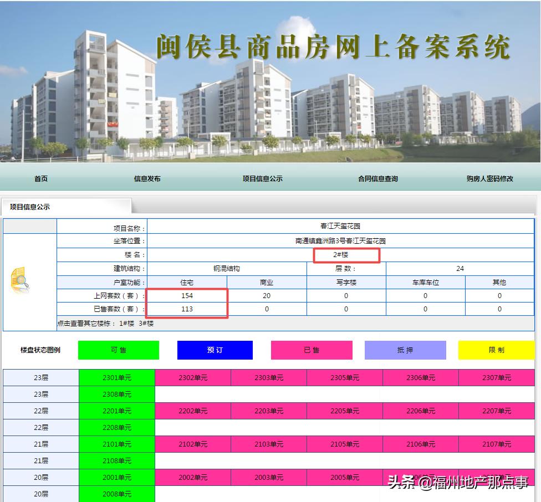This screenshot has width=541, height=502.
Task: Select sold unit 2302单元
Action: [x=193, y=377]
